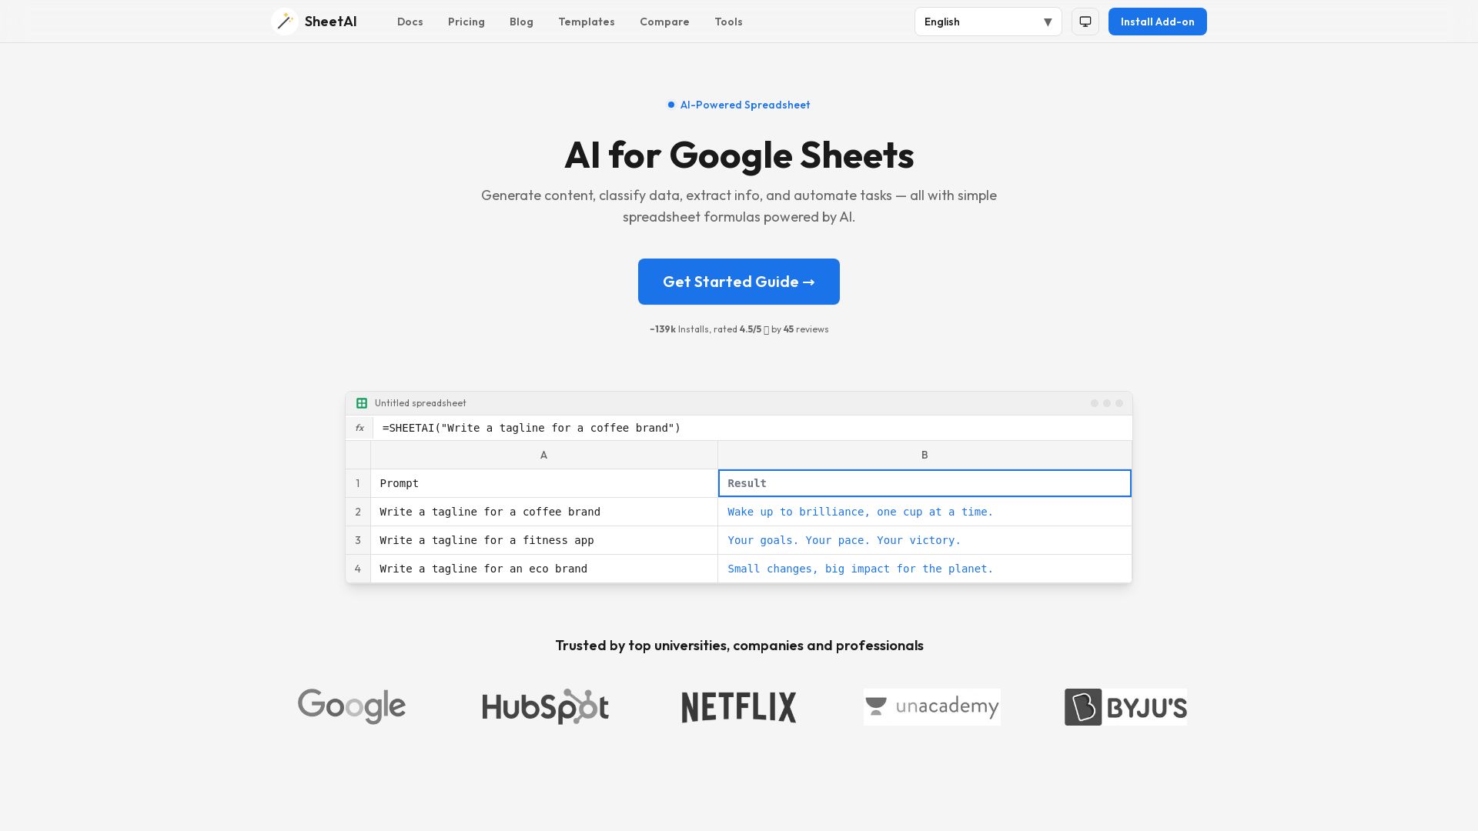Click the green Sheets icon beside Untitled spreadsheet
Viewport: 1478px width, 831px height.
tap(362, 403)
